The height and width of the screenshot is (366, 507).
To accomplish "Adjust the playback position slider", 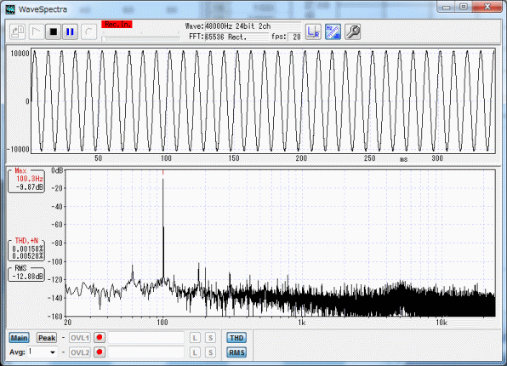I will 140,38.
